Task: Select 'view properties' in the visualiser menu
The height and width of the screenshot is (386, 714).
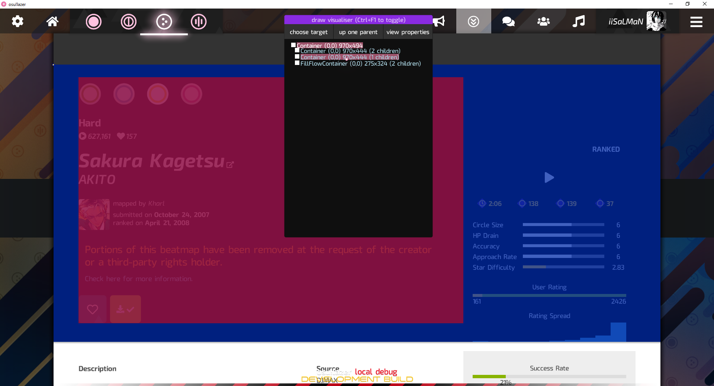Action: (408, 32)
